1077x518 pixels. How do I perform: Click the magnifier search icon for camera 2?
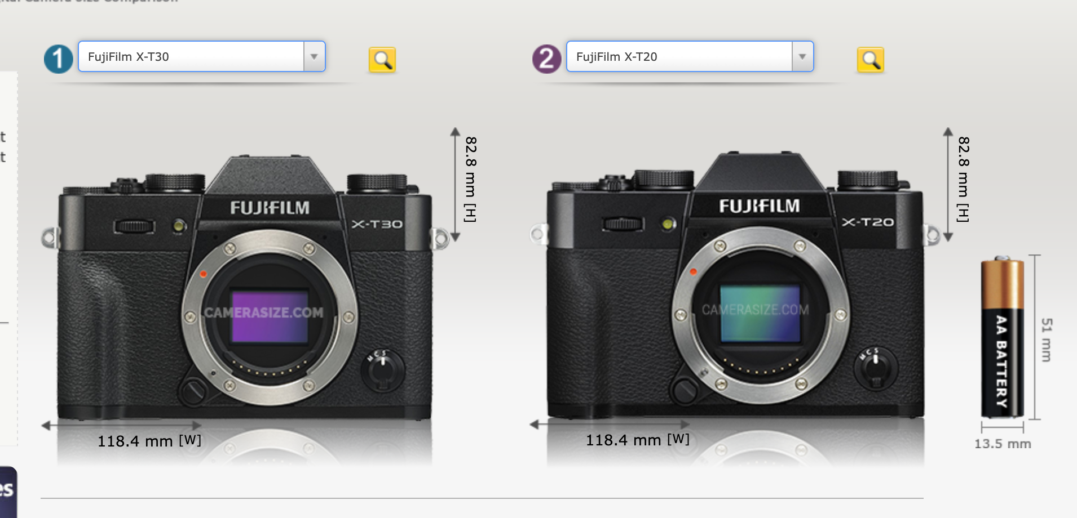click(871, 60)
